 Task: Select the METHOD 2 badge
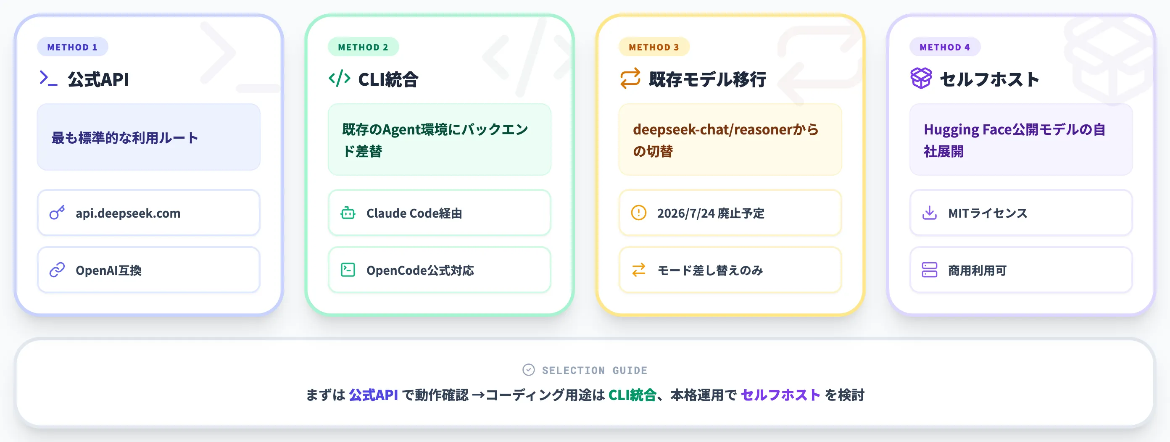click(x=363, y=47)
